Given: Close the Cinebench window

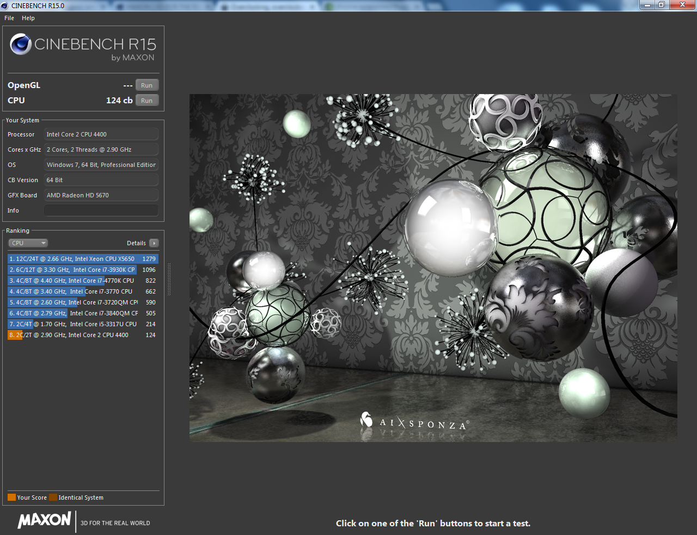Looking at the screenshot, I should (682, 5).
